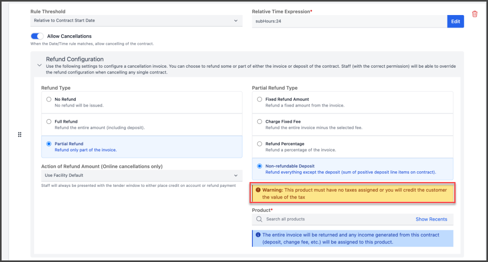Viewport: 488px width, 262px height.
Task: Pick the Non-refundable Deposit option
Action: click(259, 166)
